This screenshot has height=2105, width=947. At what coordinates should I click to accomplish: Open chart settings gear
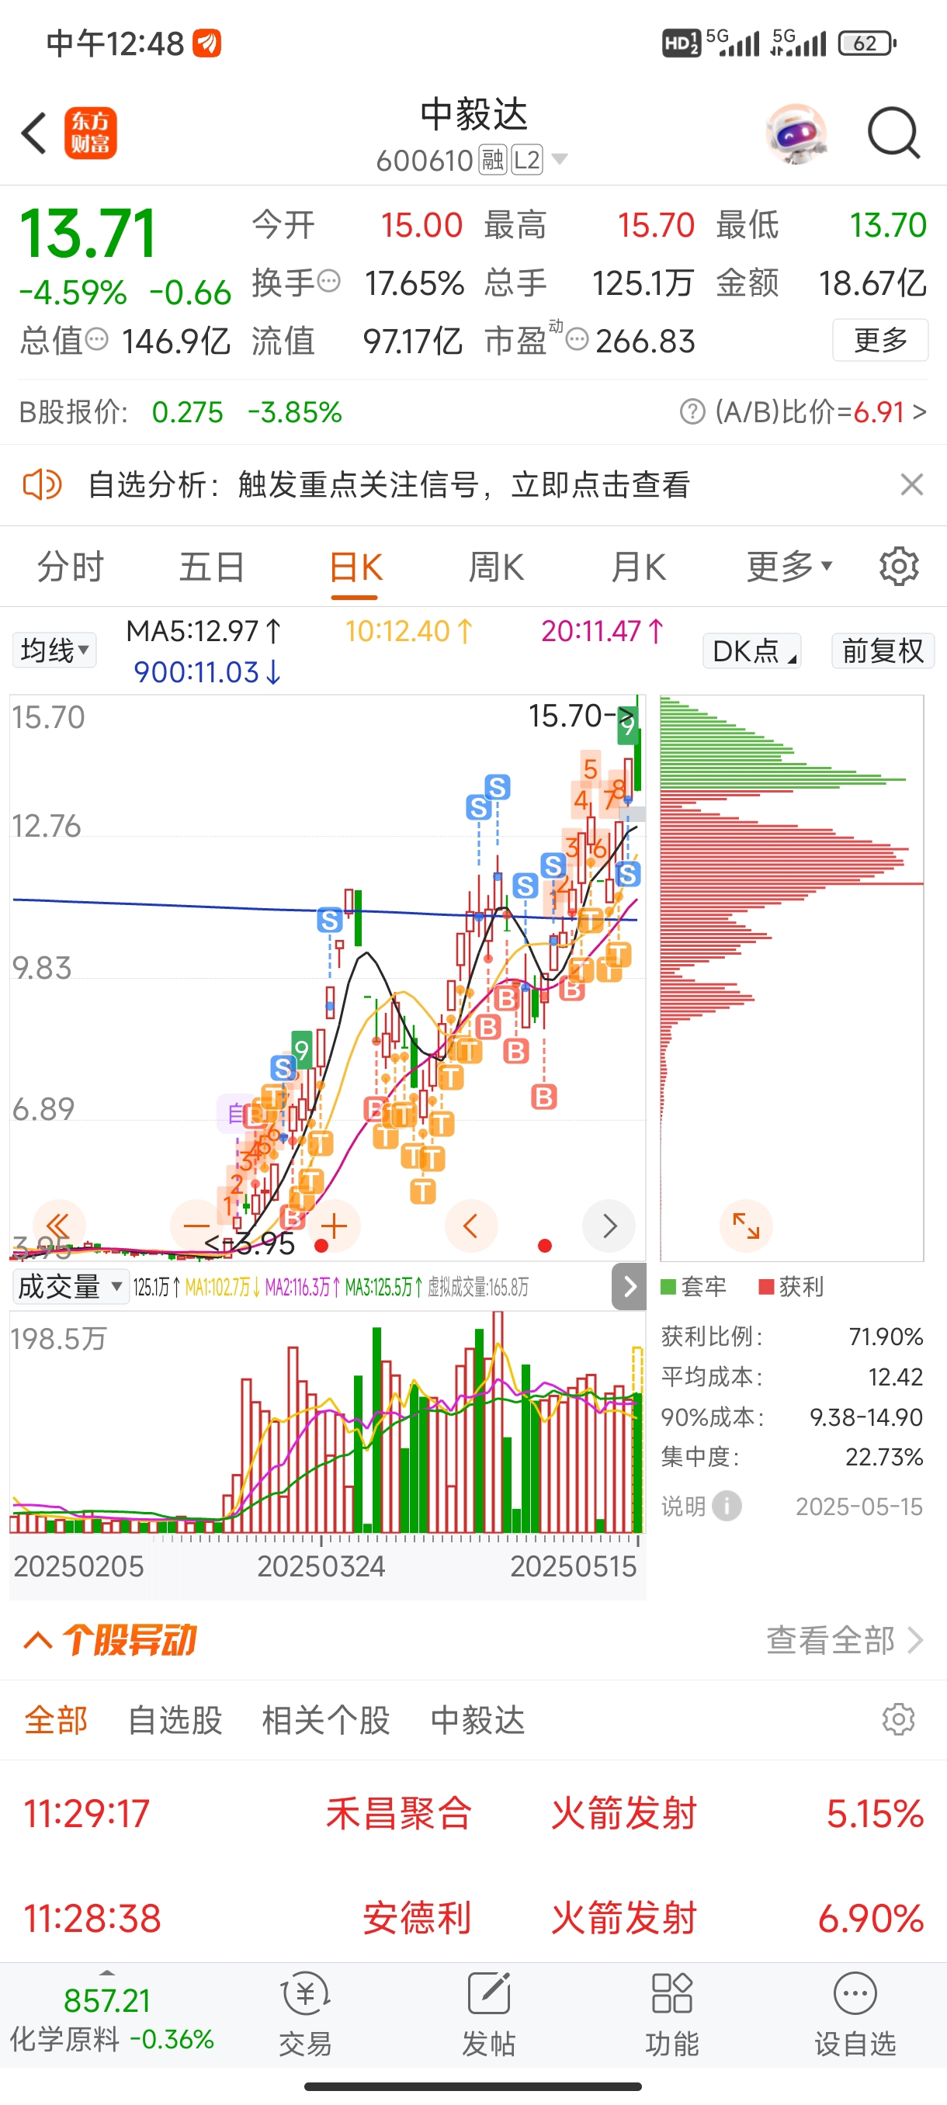point(899,567)
